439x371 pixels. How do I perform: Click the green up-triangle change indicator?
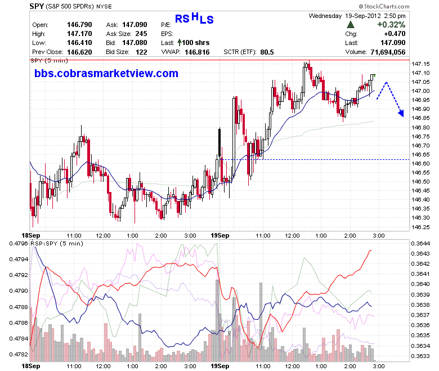[350, 25]
